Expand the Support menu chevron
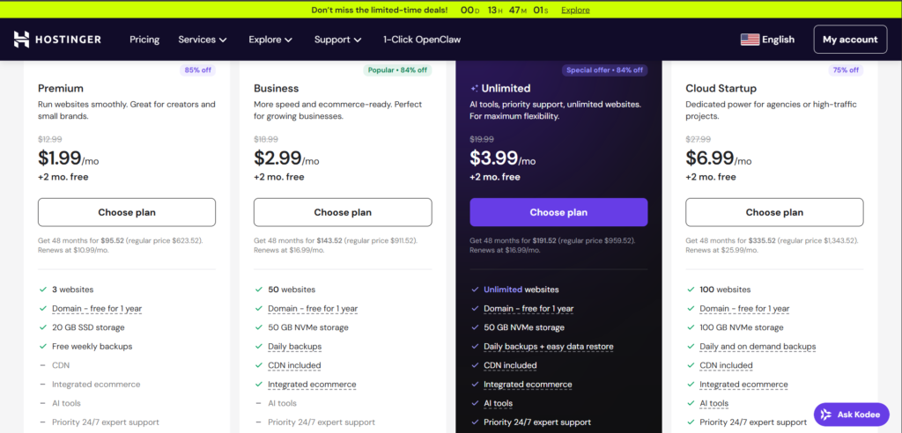902x433 pixels. (358, 40)
